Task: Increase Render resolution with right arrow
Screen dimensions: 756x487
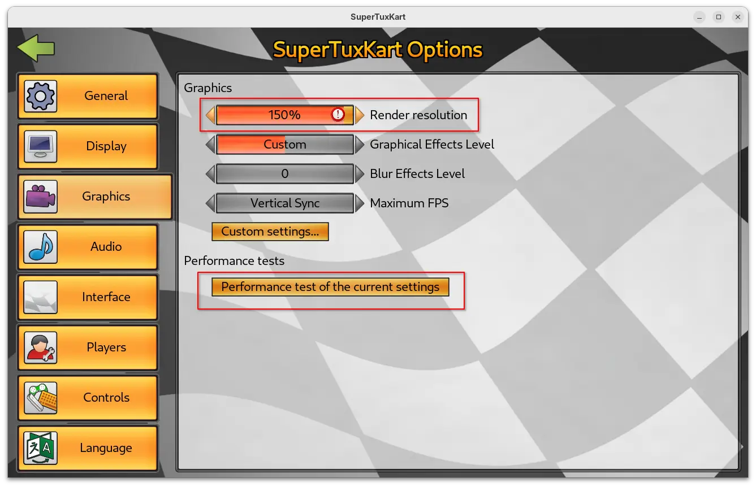Action: point(360,115)
